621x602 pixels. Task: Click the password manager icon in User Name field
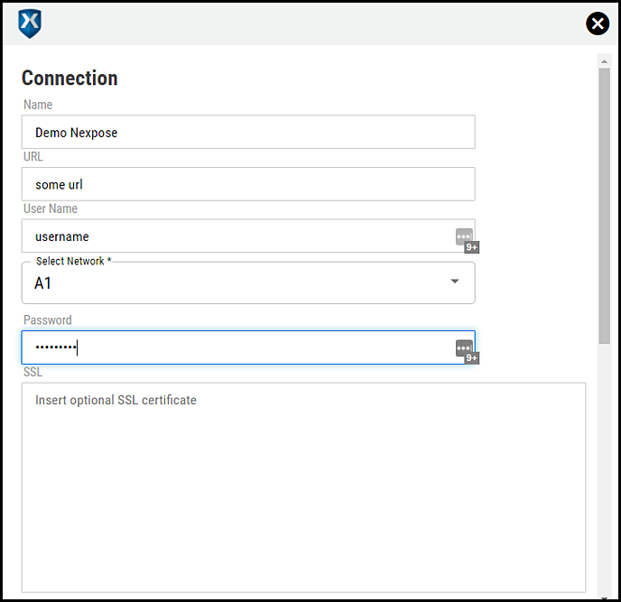[464, 237]
